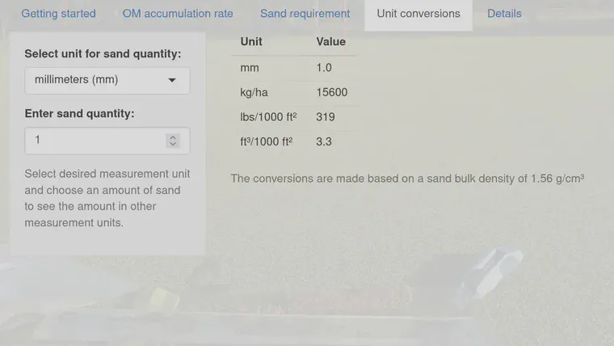Viewport: 614px width, 346px height.
Task: Click the Value column header
Action: coord(331,42)
